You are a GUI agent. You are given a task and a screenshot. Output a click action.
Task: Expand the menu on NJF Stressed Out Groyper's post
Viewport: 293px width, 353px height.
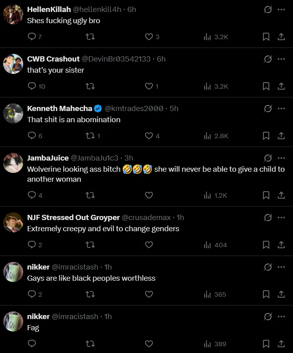281,218
